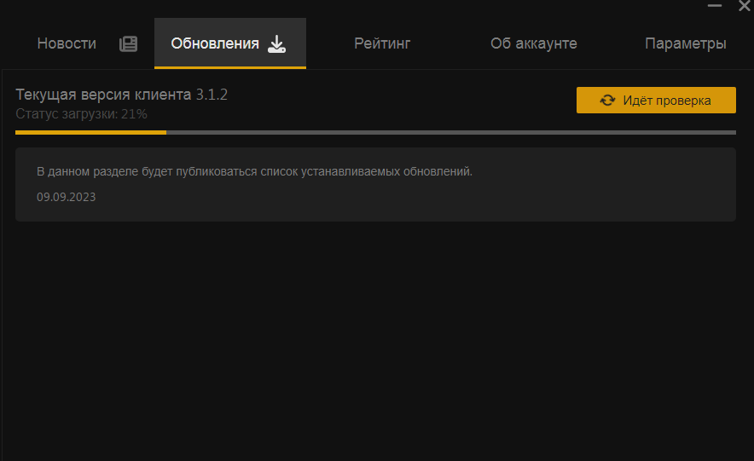Select the Обновления tab label
This screenshot has height=461, width=754.
pyautogui.click(x=215, y=43)
